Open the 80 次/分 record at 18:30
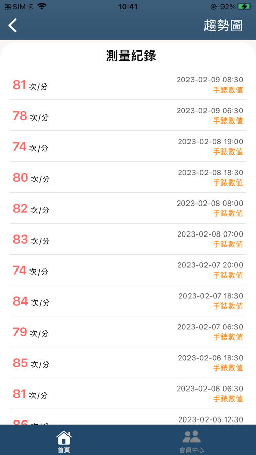256x455 pixels. 128,177
